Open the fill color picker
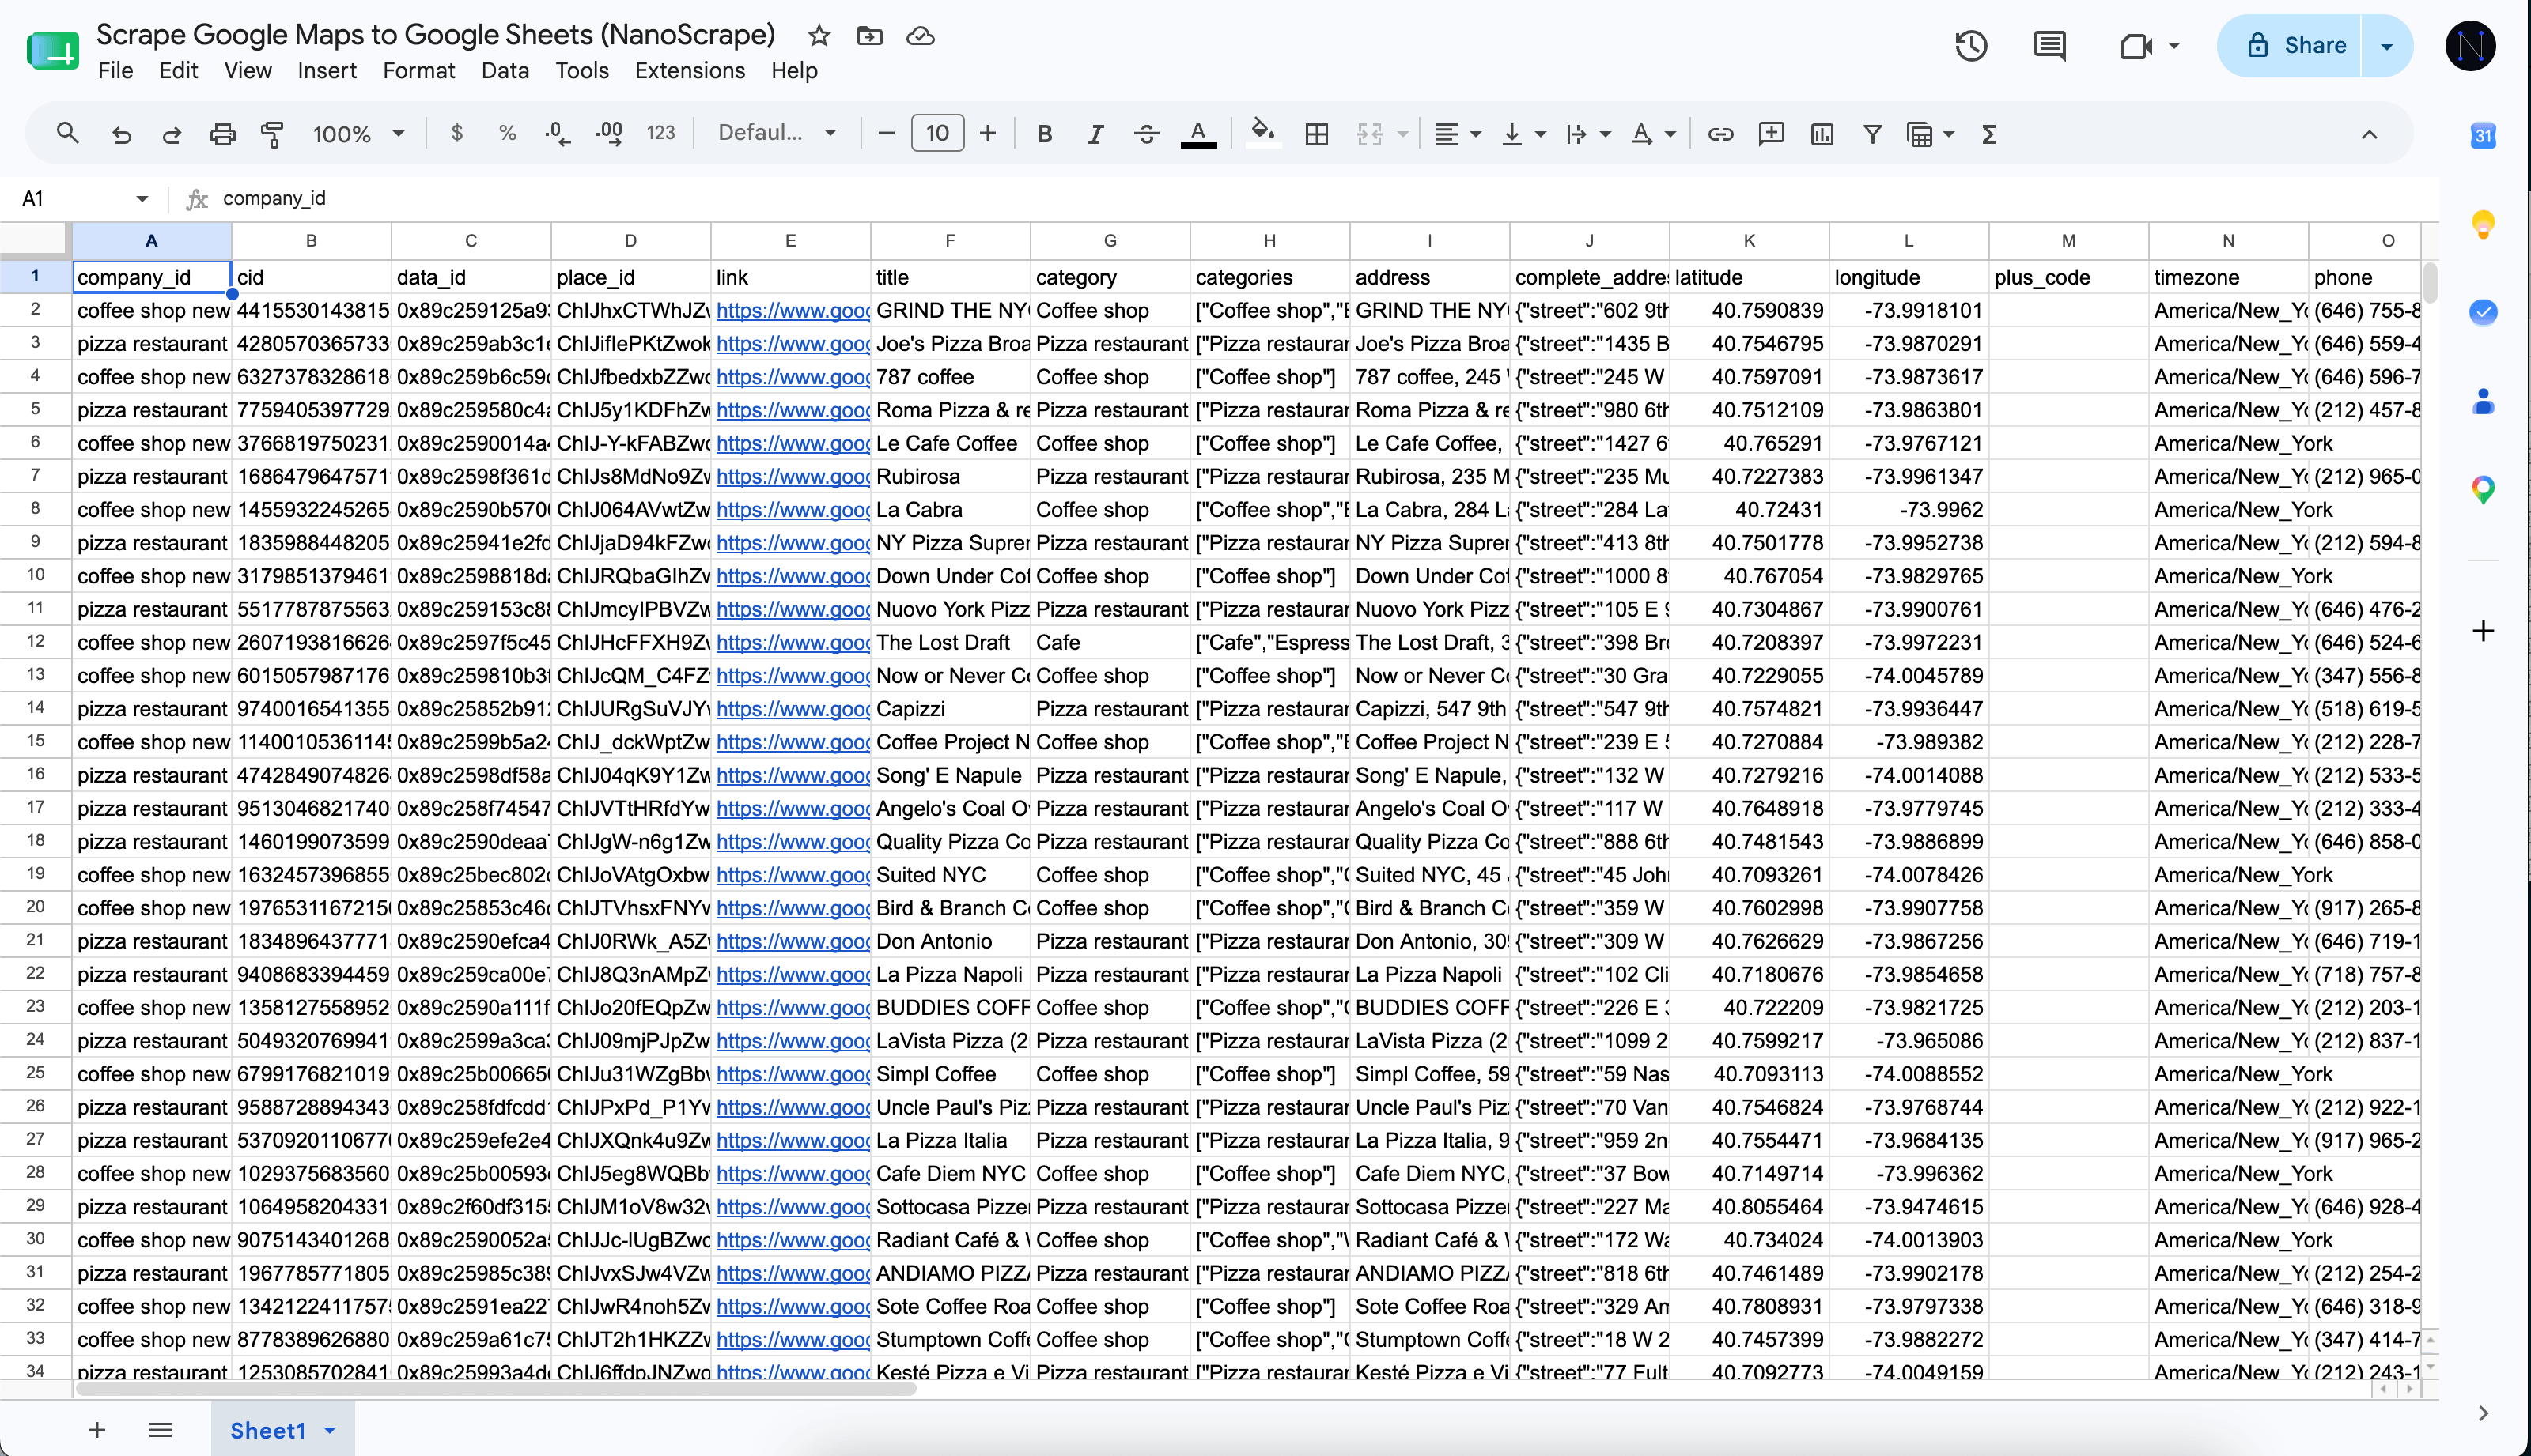The height and width of the screenshot is (1456, 2531). click(x=1263, y=133)
